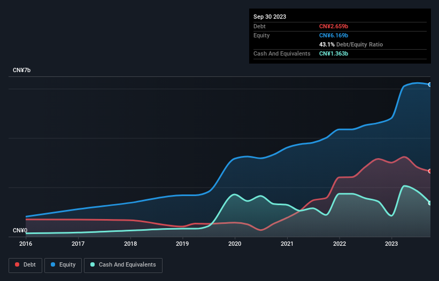This screenshot has width=439, height=281.
Task: Click the 2017 x-axis label
Action: click(78, 244)
